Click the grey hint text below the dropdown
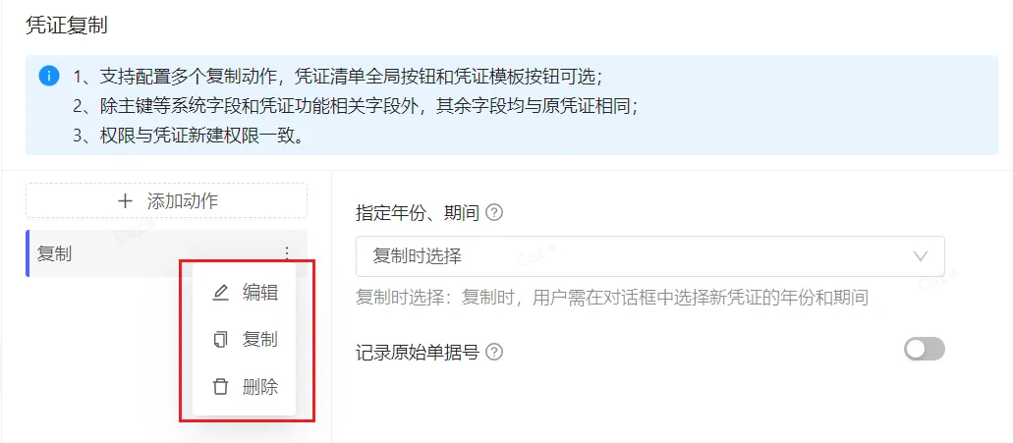This screenshot has width=1013, height=443. [612, 298]
